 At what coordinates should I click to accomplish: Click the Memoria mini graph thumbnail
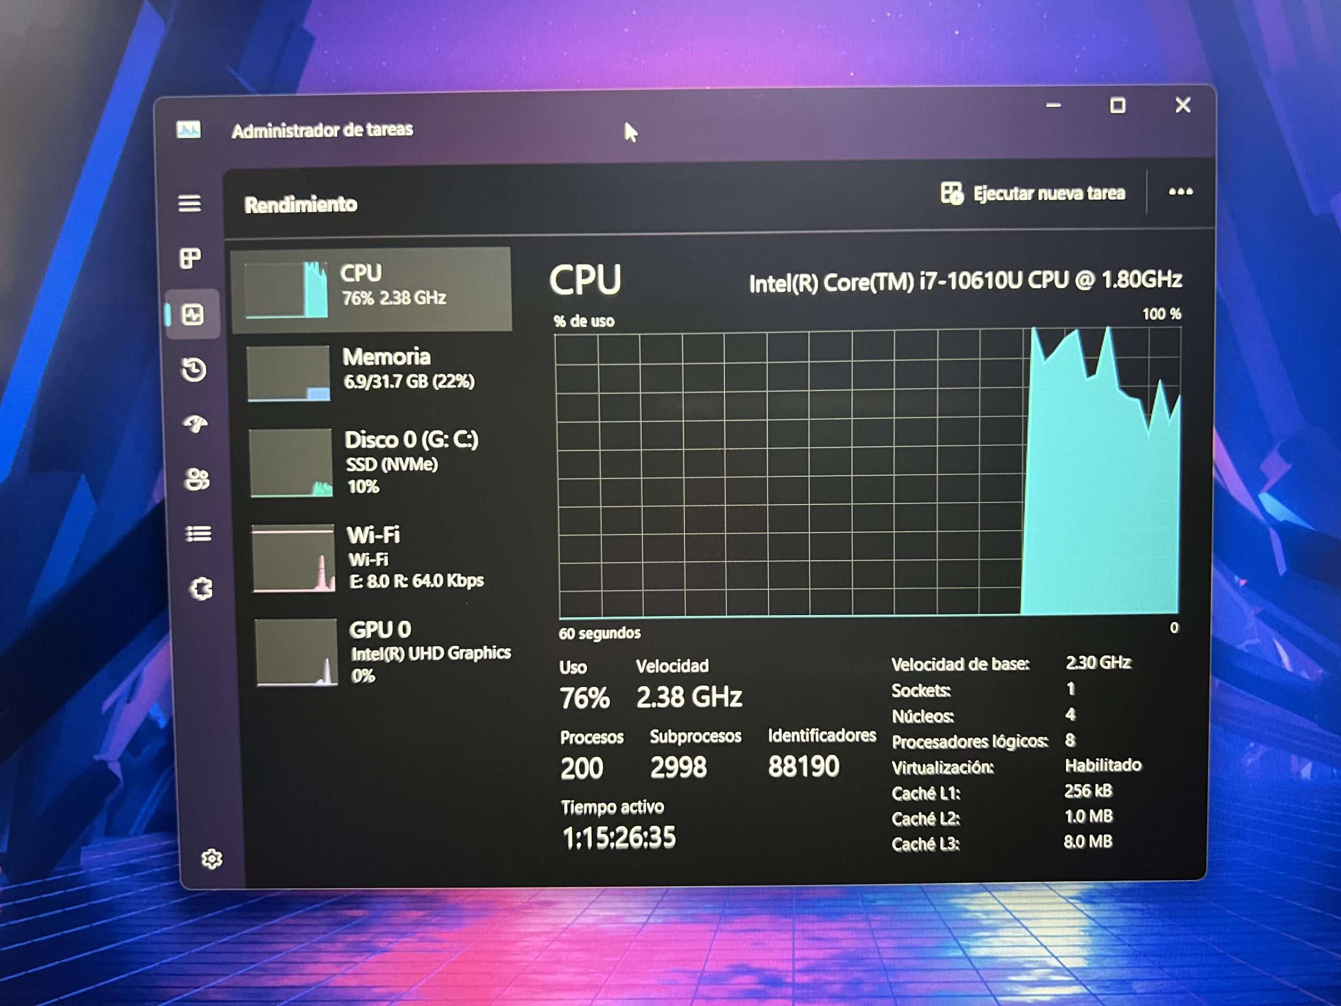pyautogui.click(x=289, y=374)
